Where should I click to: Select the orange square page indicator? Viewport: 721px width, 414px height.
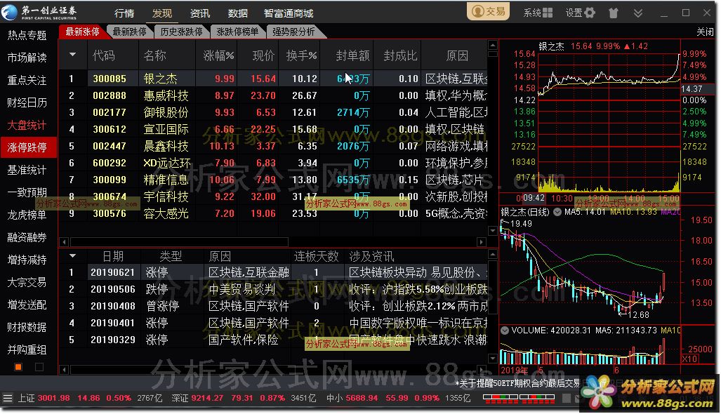point(18,367)
